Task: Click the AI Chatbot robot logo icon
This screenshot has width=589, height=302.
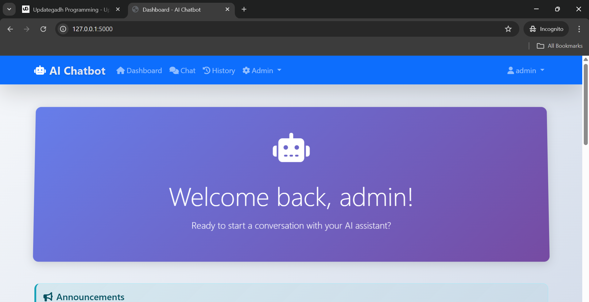Action: [x=40, y=71]
